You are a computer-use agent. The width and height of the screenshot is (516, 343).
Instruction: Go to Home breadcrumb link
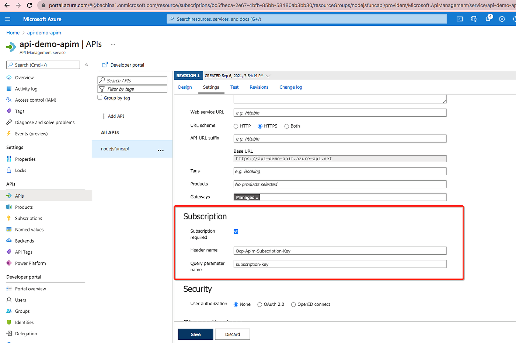click(x=13, y=33)
